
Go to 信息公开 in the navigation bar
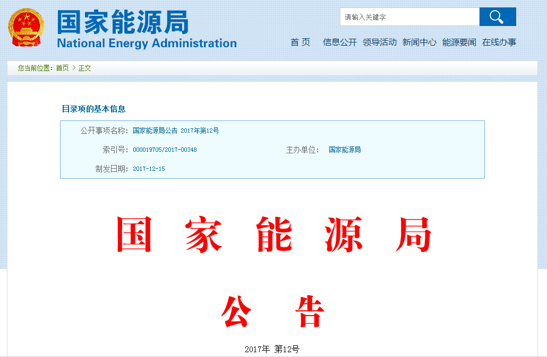point(339,42)
